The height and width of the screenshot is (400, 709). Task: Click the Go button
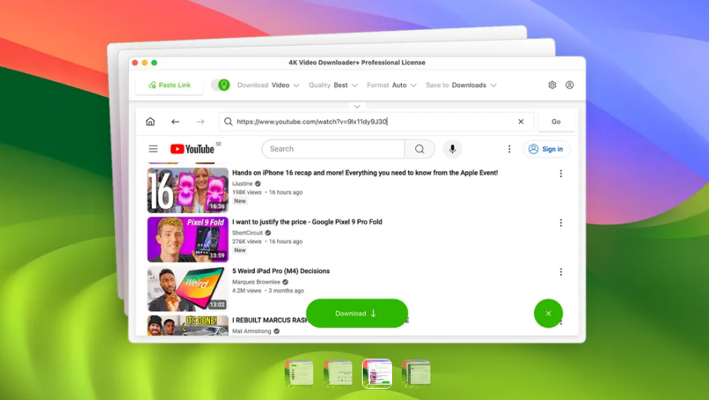pyautogui.click(x=557, y=122)
